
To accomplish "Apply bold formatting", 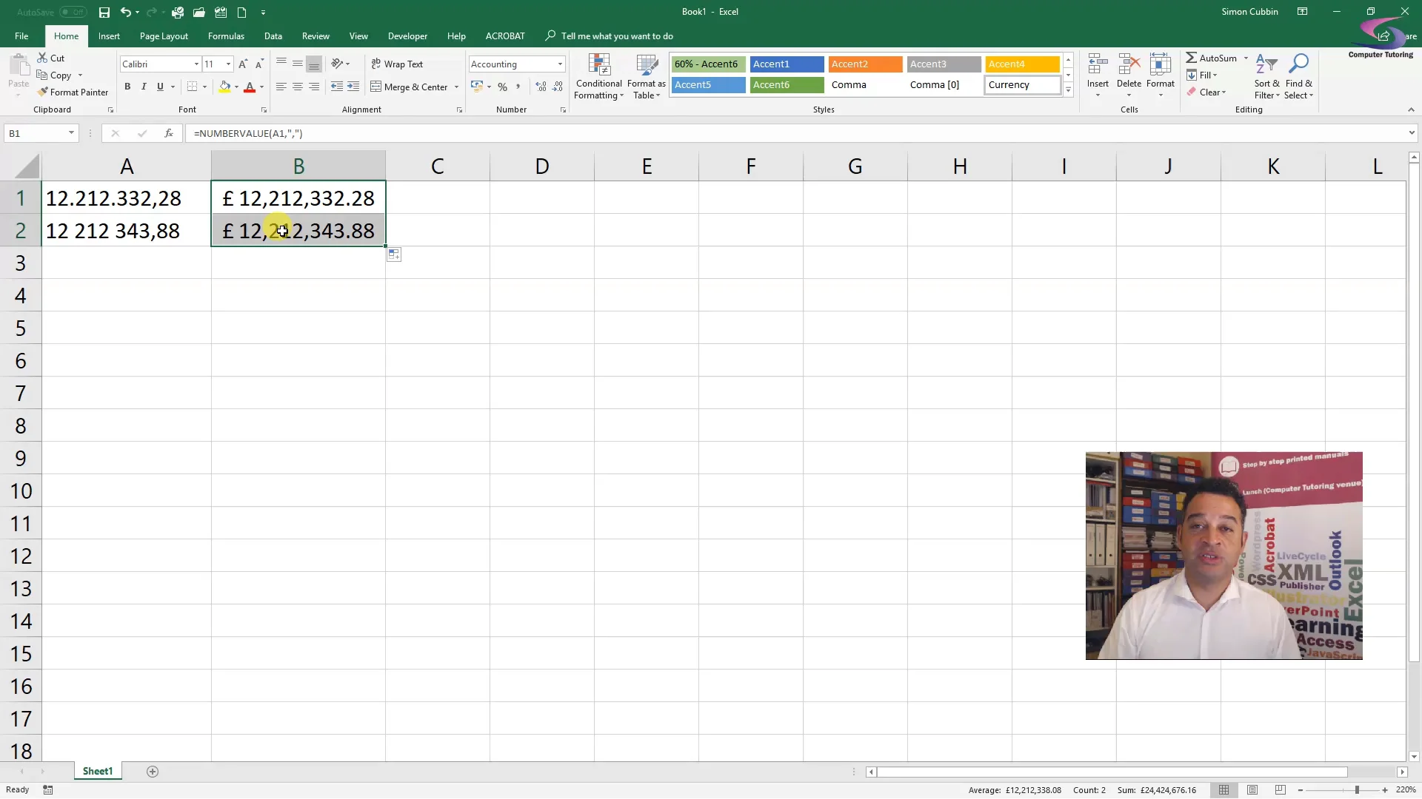I will 126,87.
